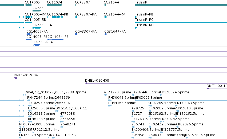This screenshot has width=227, height=139.
Task: Click the CK00330.3prime.contig EST label
Action: pyautogui.click(x=167, y=135)
